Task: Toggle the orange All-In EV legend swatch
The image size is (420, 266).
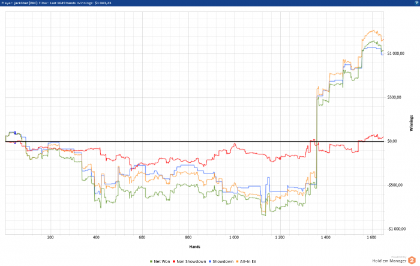Action: pos(238,261)
